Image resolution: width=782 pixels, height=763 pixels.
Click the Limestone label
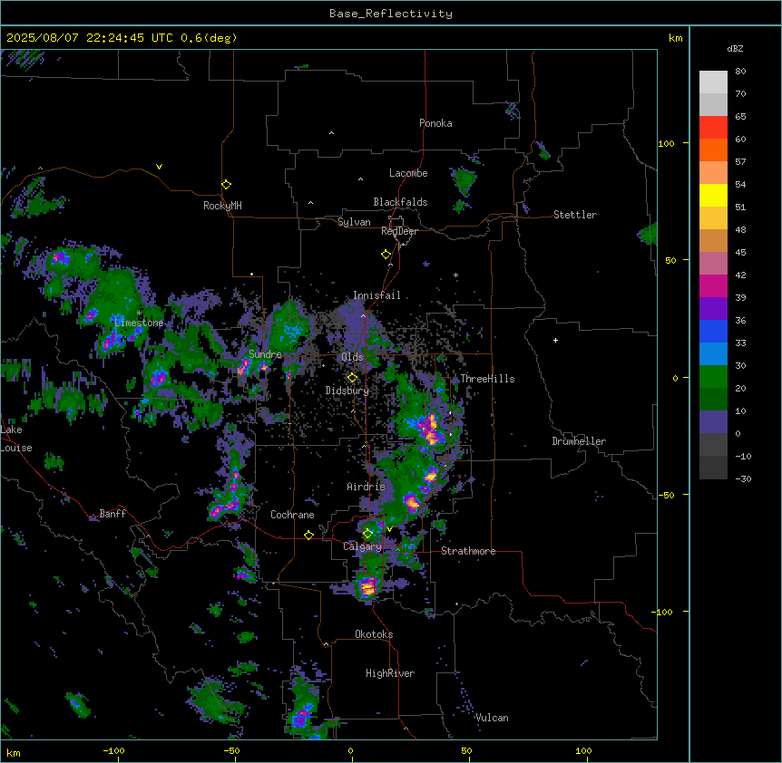(139, 323)
